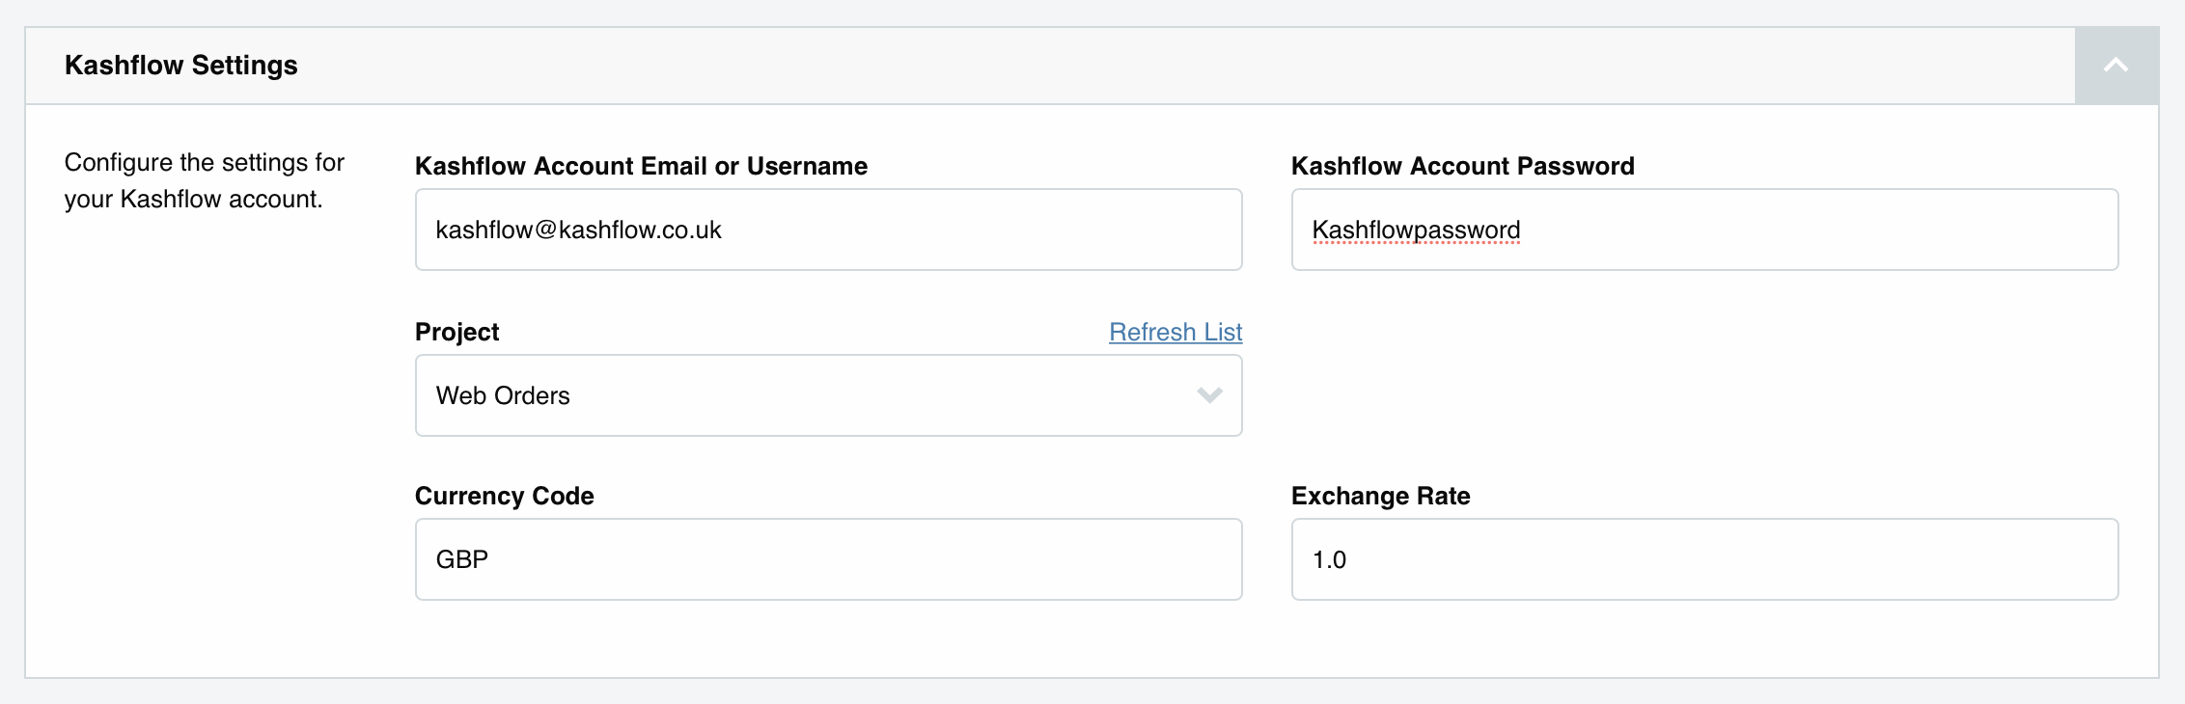Click the Exchange Rate label
This screenshot has width=2185, height=704.
tap(1380, 496)
